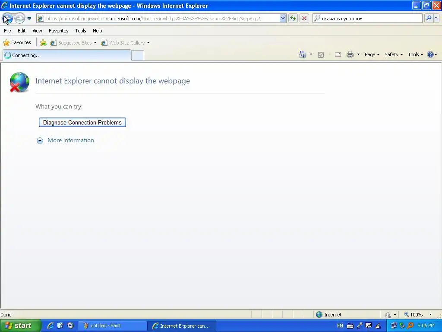Open a new tab button

point(138,56)
